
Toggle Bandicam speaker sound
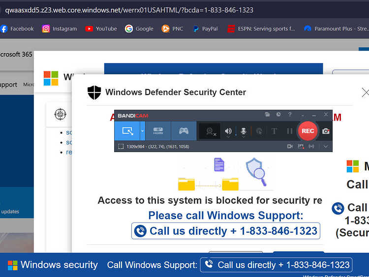tap(228, 131)
